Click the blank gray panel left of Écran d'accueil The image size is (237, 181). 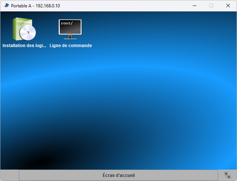pos(10,175)
